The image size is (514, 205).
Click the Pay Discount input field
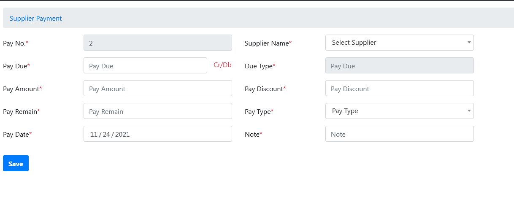tap(399, 88)
